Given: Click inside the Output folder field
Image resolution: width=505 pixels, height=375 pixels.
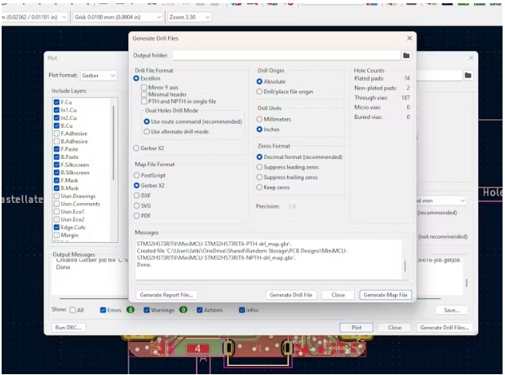Looking at the screenshot, I should (286, 55).
